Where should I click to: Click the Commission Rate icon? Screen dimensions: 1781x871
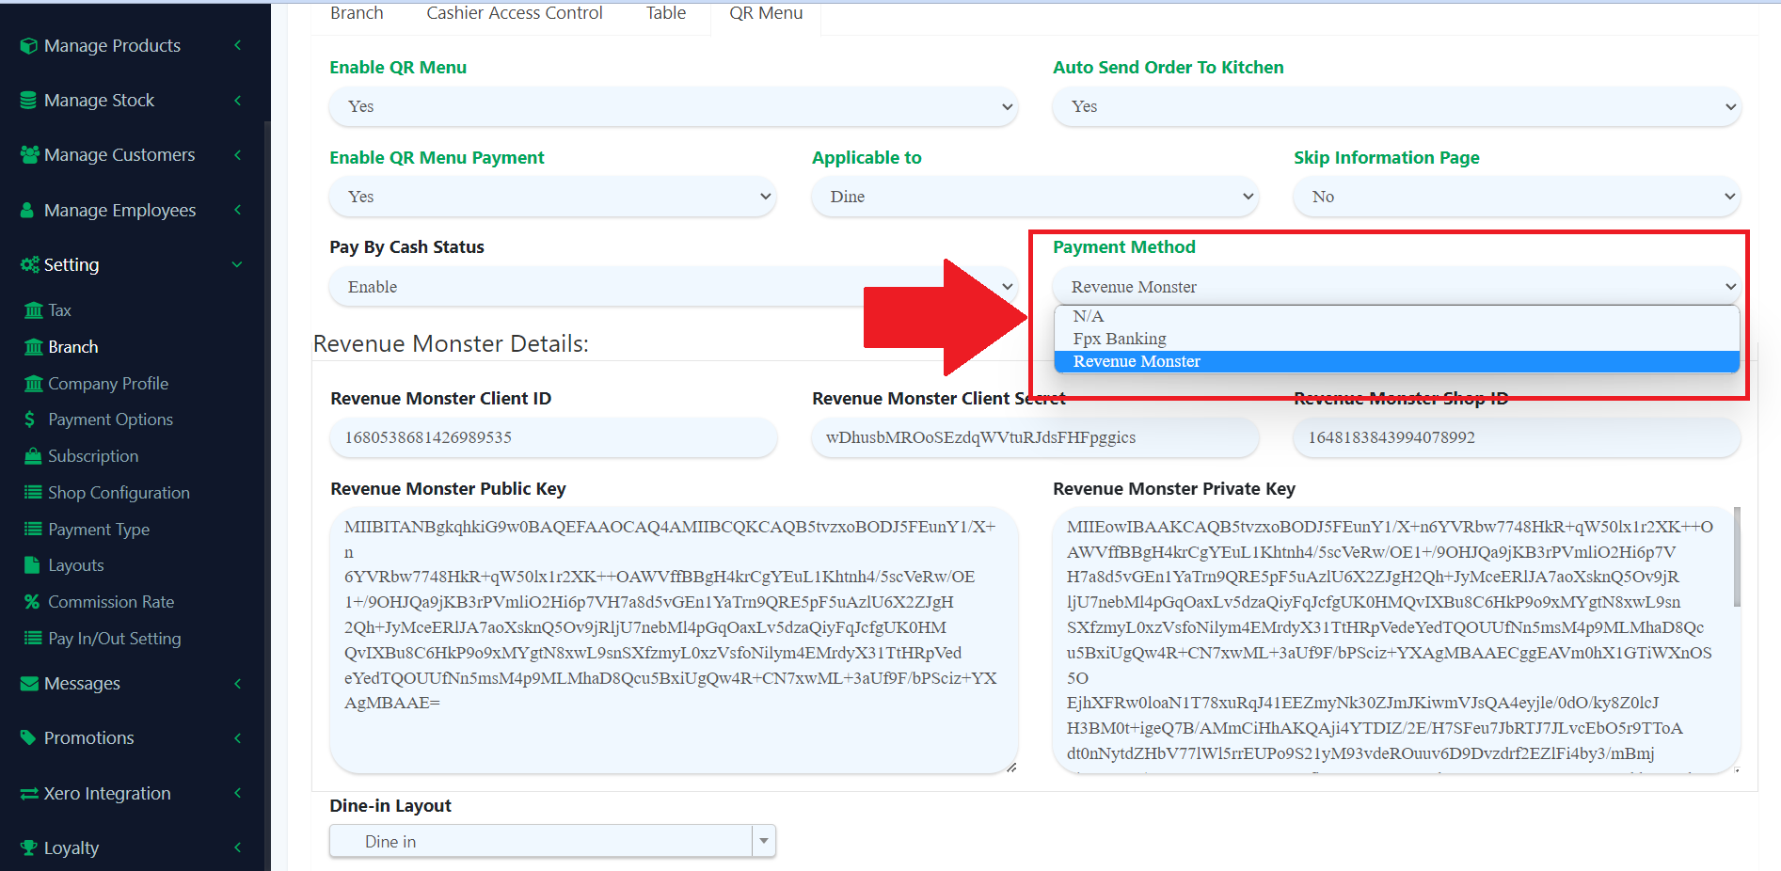31,601
